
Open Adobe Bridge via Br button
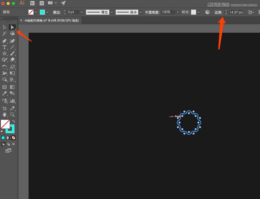32,3
